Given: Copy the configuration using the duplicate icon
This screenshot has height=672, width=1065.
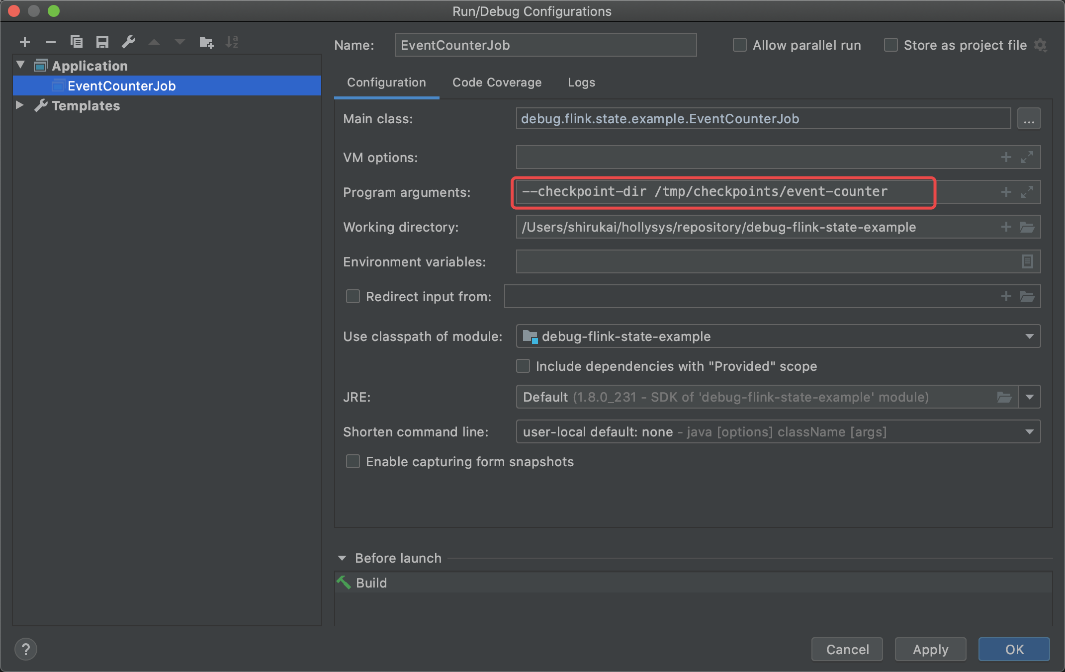Looking at the screenshot, I should point(77,42).
